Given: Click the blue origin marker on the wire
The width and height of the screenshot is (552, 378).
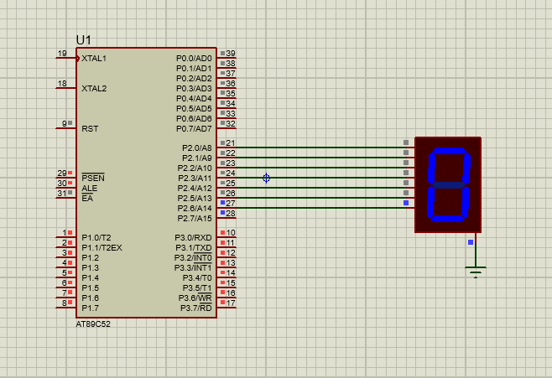Looking at the screenshot, I should (x=267, y=178).
